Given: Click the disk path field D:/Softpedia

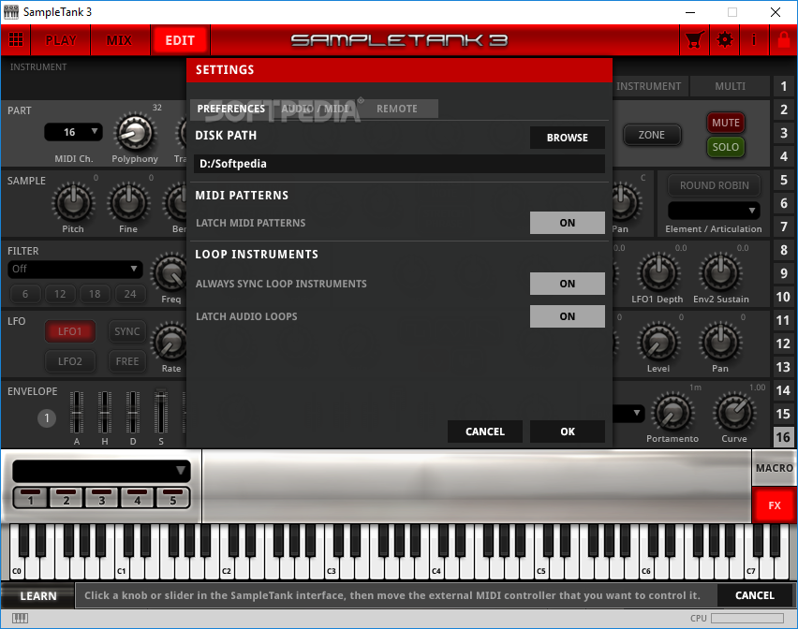Looking at the screenshot, I should (399, 164).
